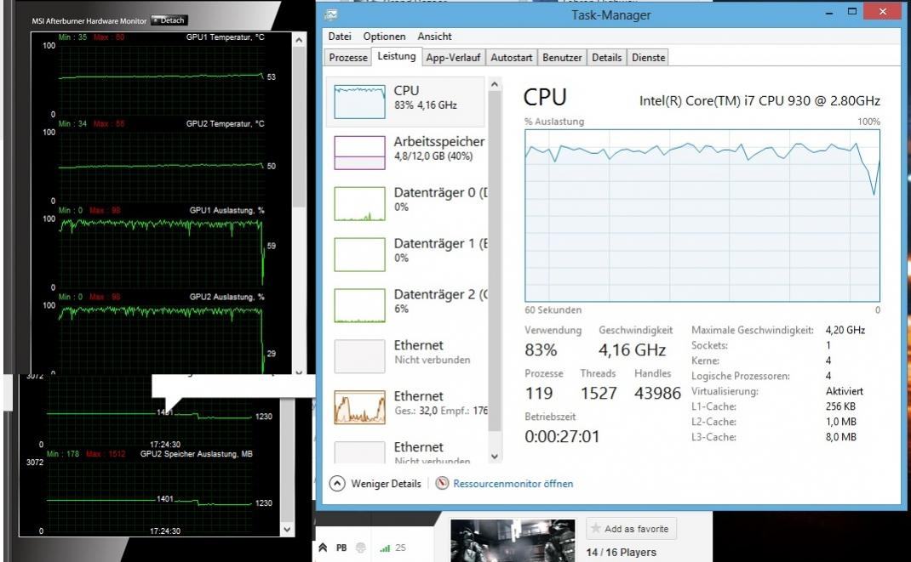Image resolution: width=911 pixels, height=562 pixels.
Task: Click the Weniger Details label
Action: click(386, 484)
